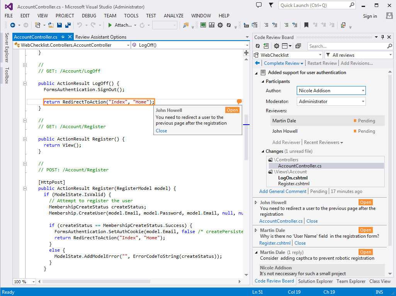Click the bar chart toolbar icon

click(212, 25)
